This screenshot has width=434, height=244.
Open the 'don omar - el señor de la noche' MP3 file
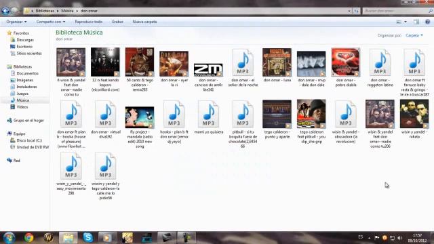click(x=243, y=62)
